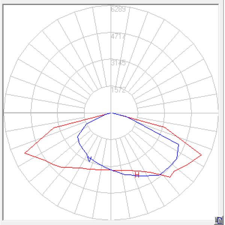The image size is (225, 225).
Task: Click left end of the horizontal axis
Action: 4,112
